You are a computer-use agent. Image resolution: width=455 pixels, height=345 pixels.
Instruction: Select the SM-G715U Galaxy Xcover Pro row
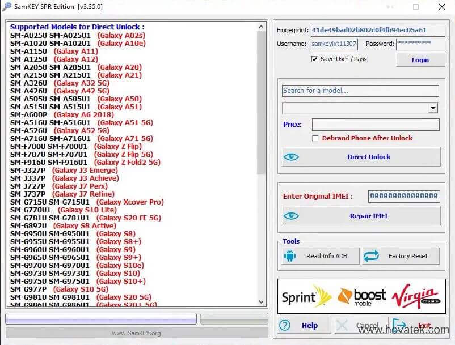87,202
